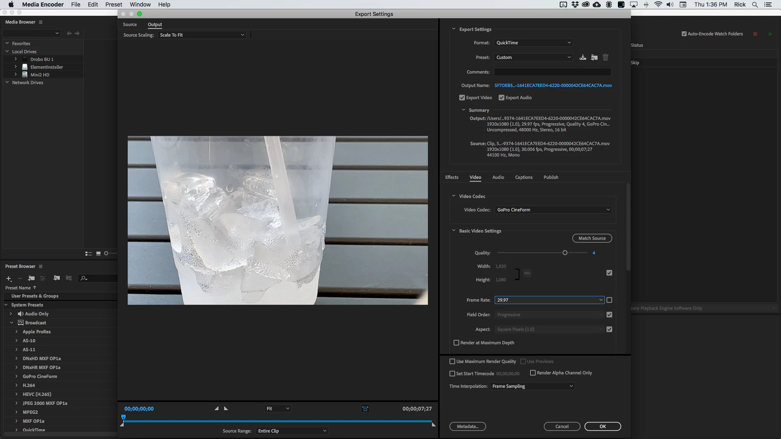This screenshot has height=439, width=781.
Task: Click the Set In Point marker icon
Action: pos(216,409)
